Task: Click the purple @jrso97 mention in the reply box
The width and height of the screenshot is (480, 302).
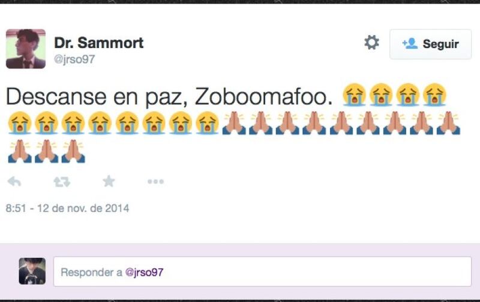Action: pyautogui.click(x=144, y=272)
